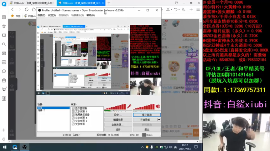Mute desktop audio speaker in OBS

coord(158,106)
